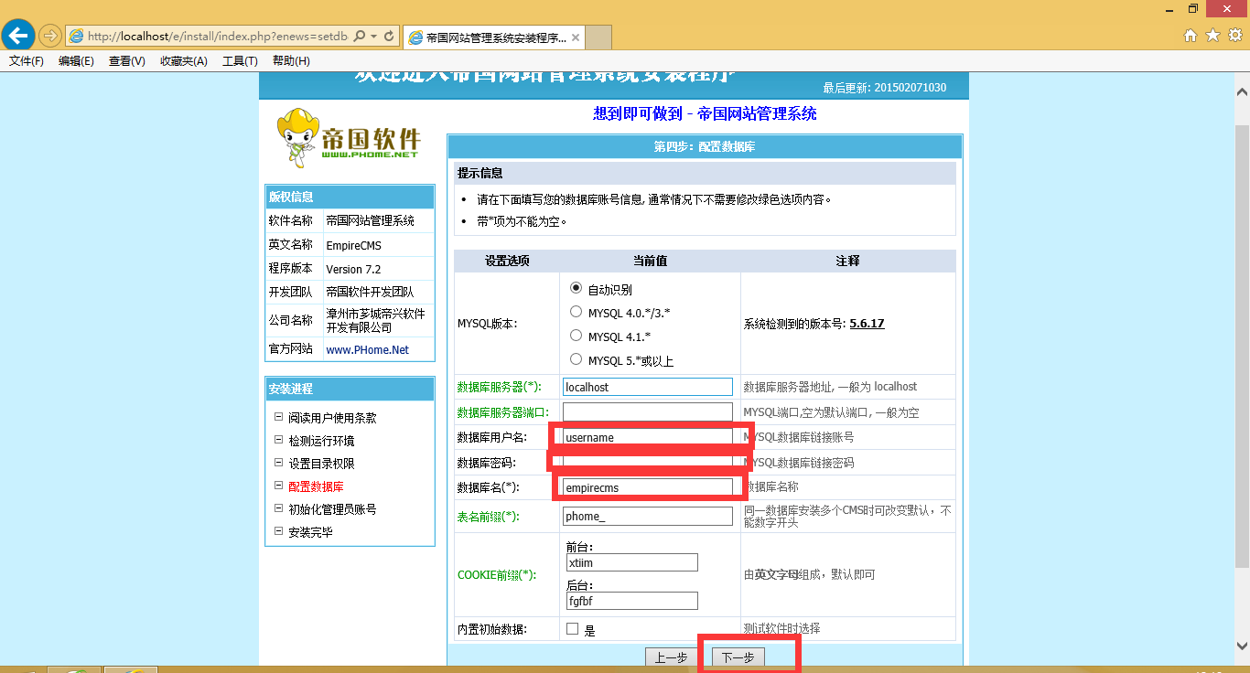
Task: Click the browser address bar URL
Action: tap(218, 37)
